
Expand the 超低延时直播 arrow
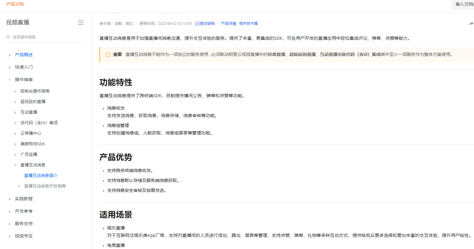click(x=15, y=102)
